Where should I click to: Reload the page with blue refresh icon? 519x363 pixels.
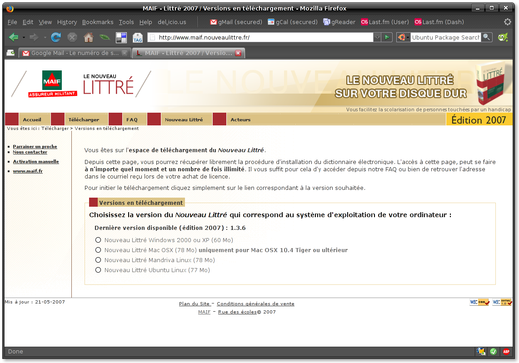(55, 37)
